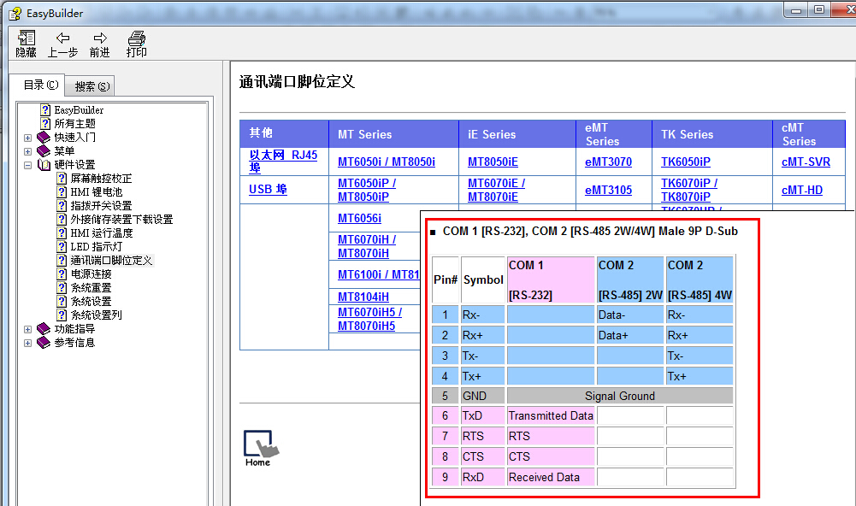Screen dimensions: 856x506
Task: Click the help page icon beside EasyBuilder topic
Action: click(46, 109)
